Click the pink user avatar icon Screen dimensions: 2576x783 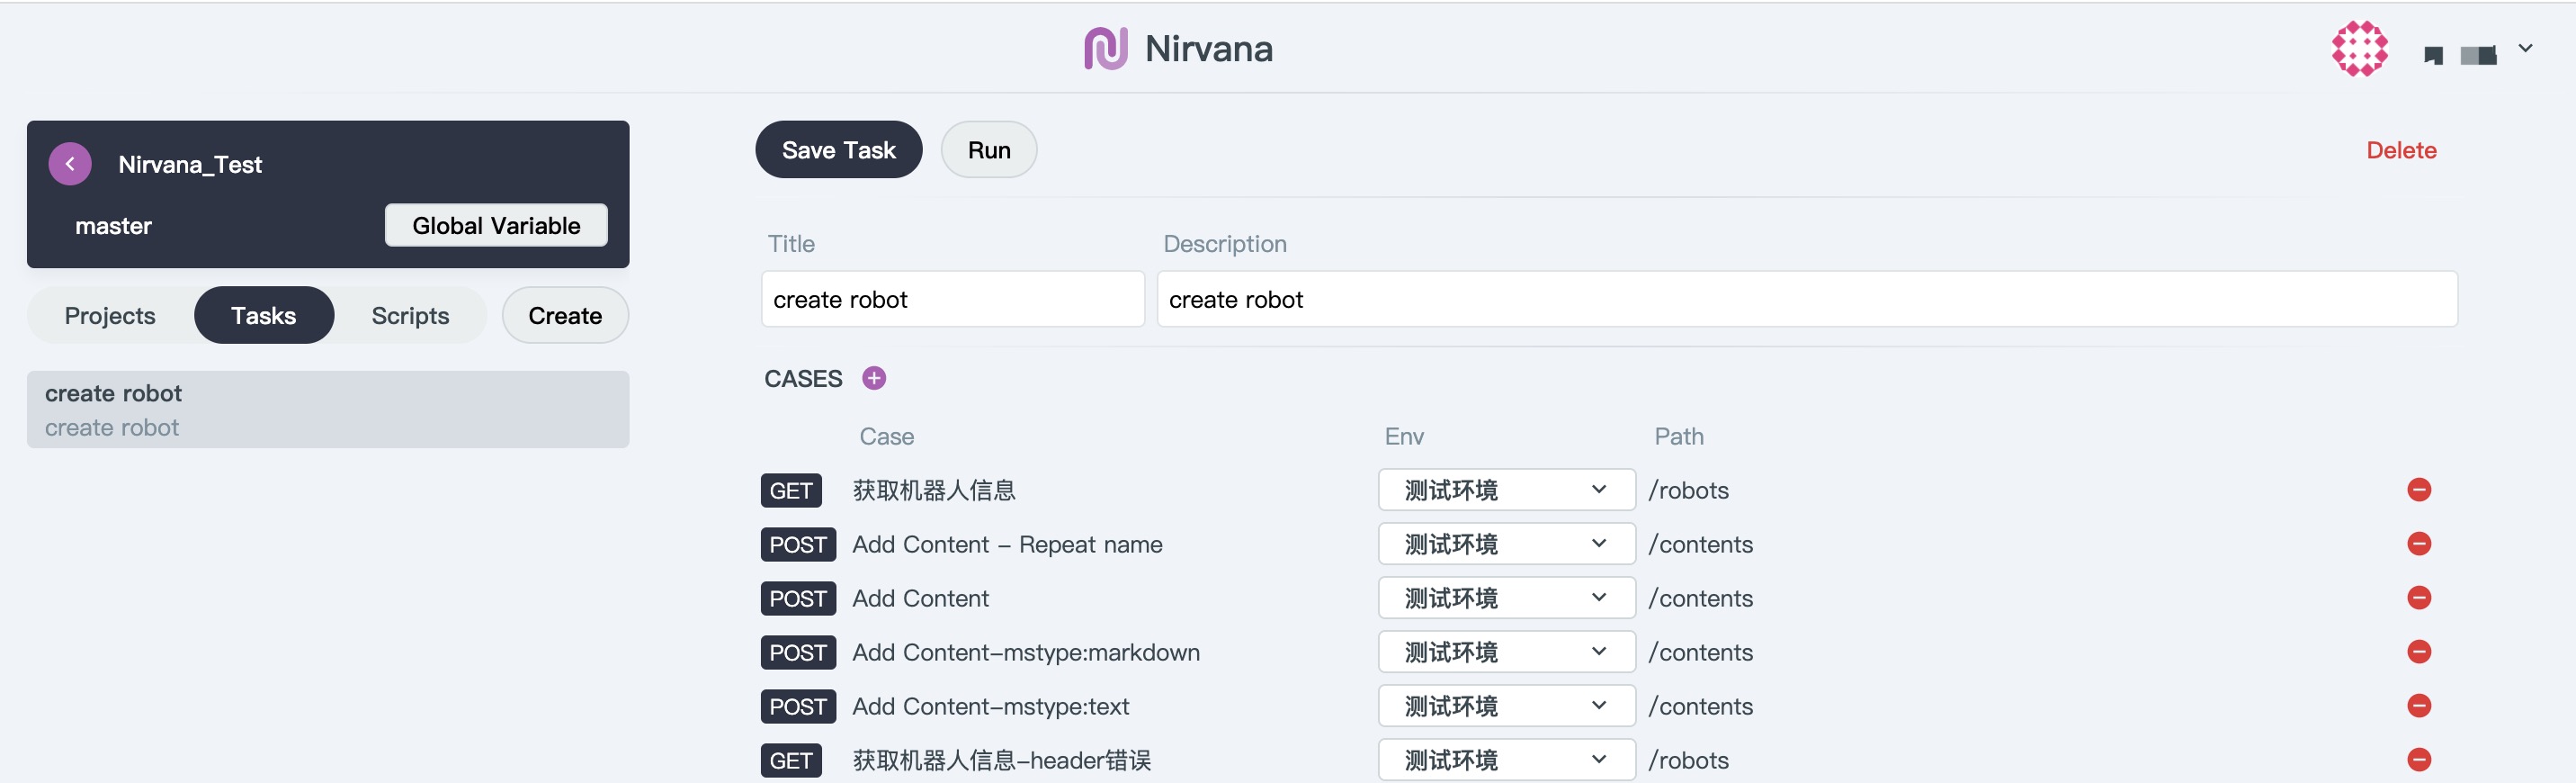tap(2359, 49)
